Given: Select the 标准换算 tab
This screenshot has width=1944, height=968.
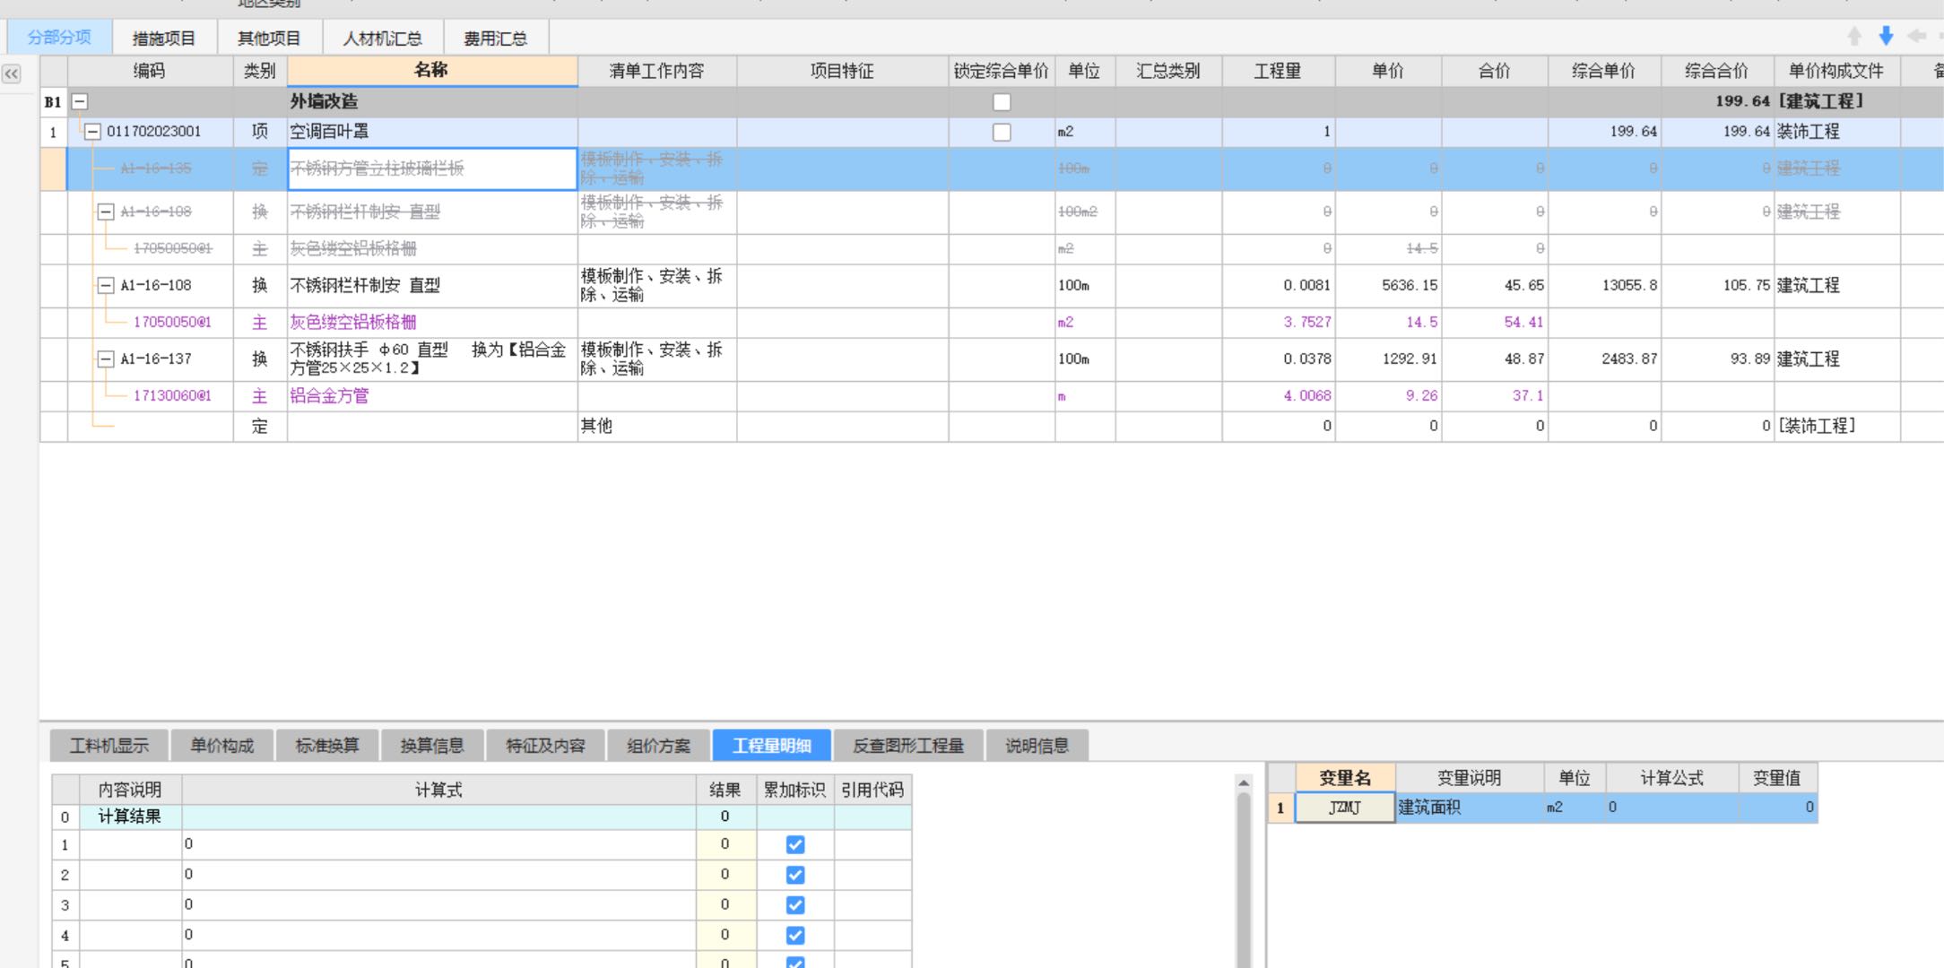Looking at the screenshot, I should (x=327, y=746).
